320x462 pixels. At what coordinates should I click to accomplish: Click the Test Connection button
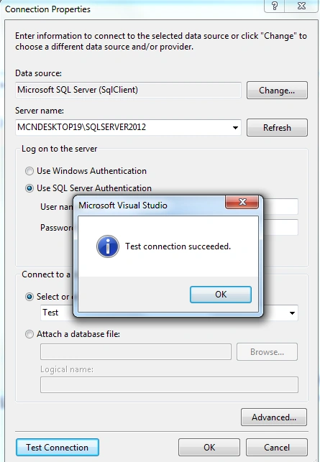58,447
